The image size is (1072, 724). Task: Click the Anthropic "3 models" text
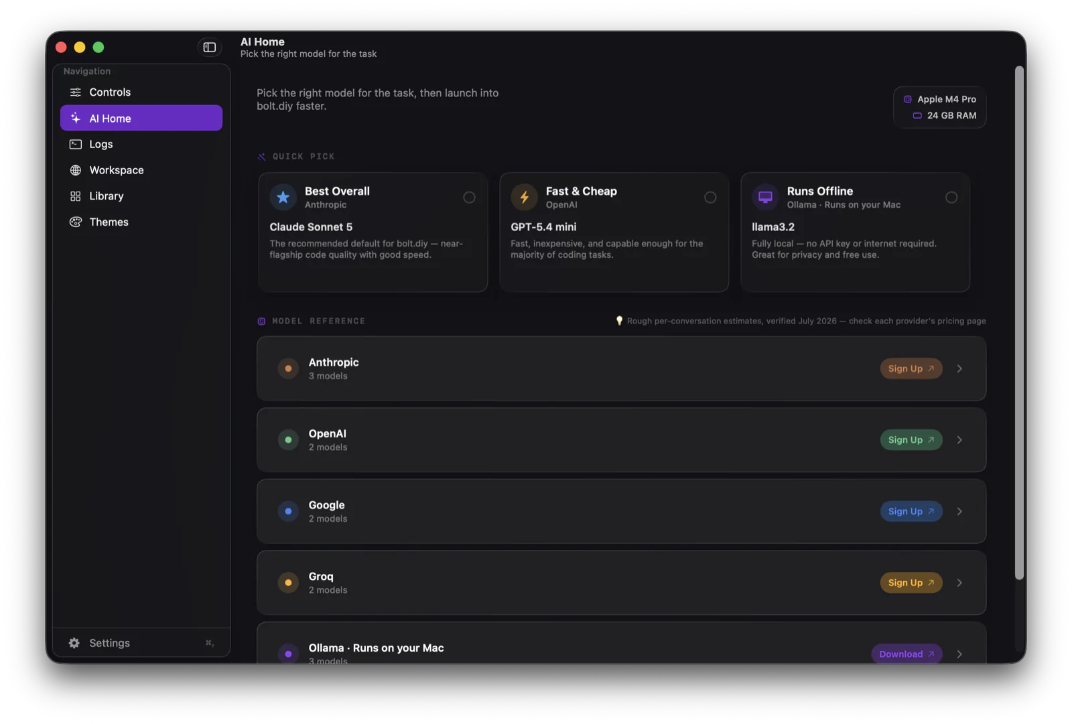coord(328,376)
